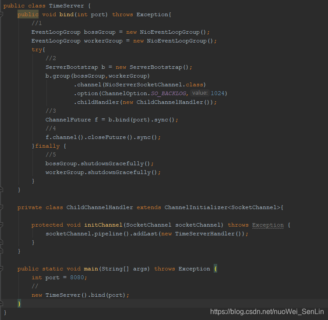Click the main method name

(x=91, y=269)
